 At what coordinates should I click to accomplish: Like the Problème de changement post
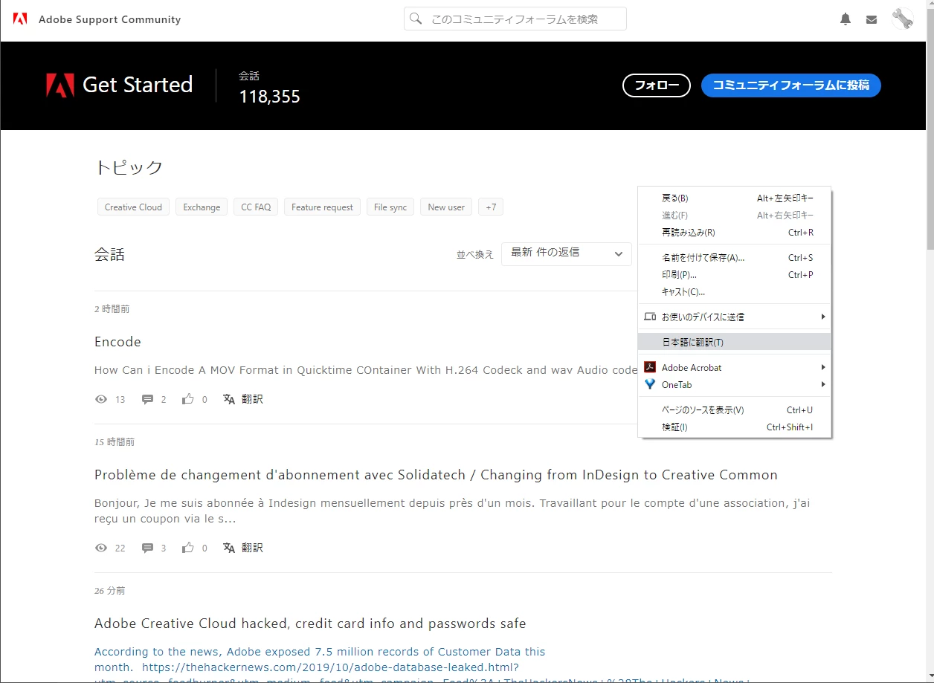[x=189, y=548]
